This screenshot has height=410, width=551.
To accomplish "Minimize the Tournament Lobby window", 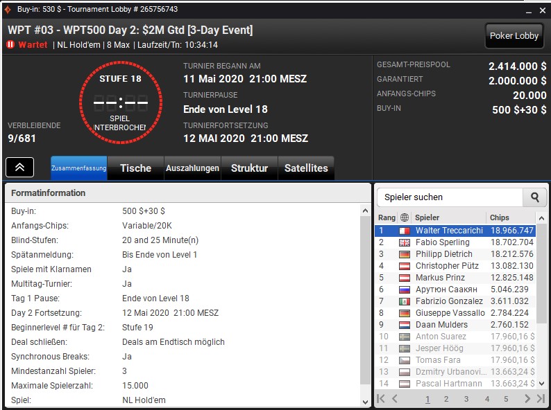I will (x=529, y=11).
